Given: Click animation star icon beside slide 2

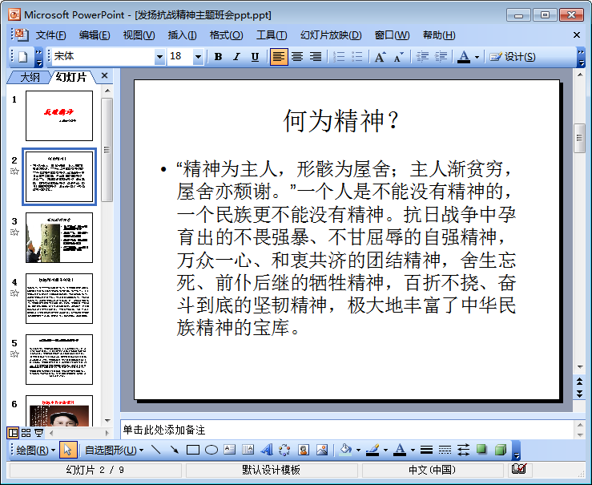Looking at the screenshot, I should pyautogui.click(x=14, y=172).
